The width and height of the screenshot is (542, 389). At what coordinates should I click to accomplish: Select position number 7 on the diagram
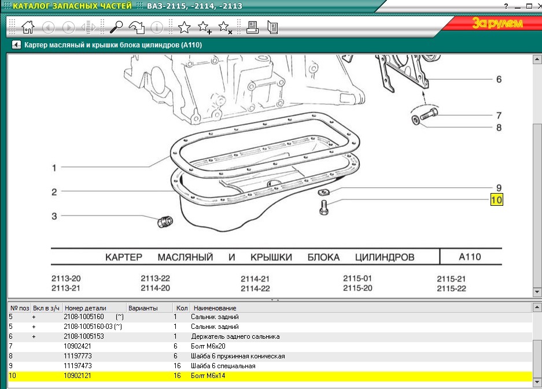click(x=499, y=116)
